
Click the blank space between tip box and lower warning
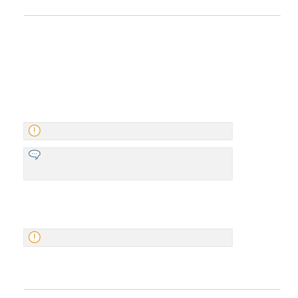128,204
